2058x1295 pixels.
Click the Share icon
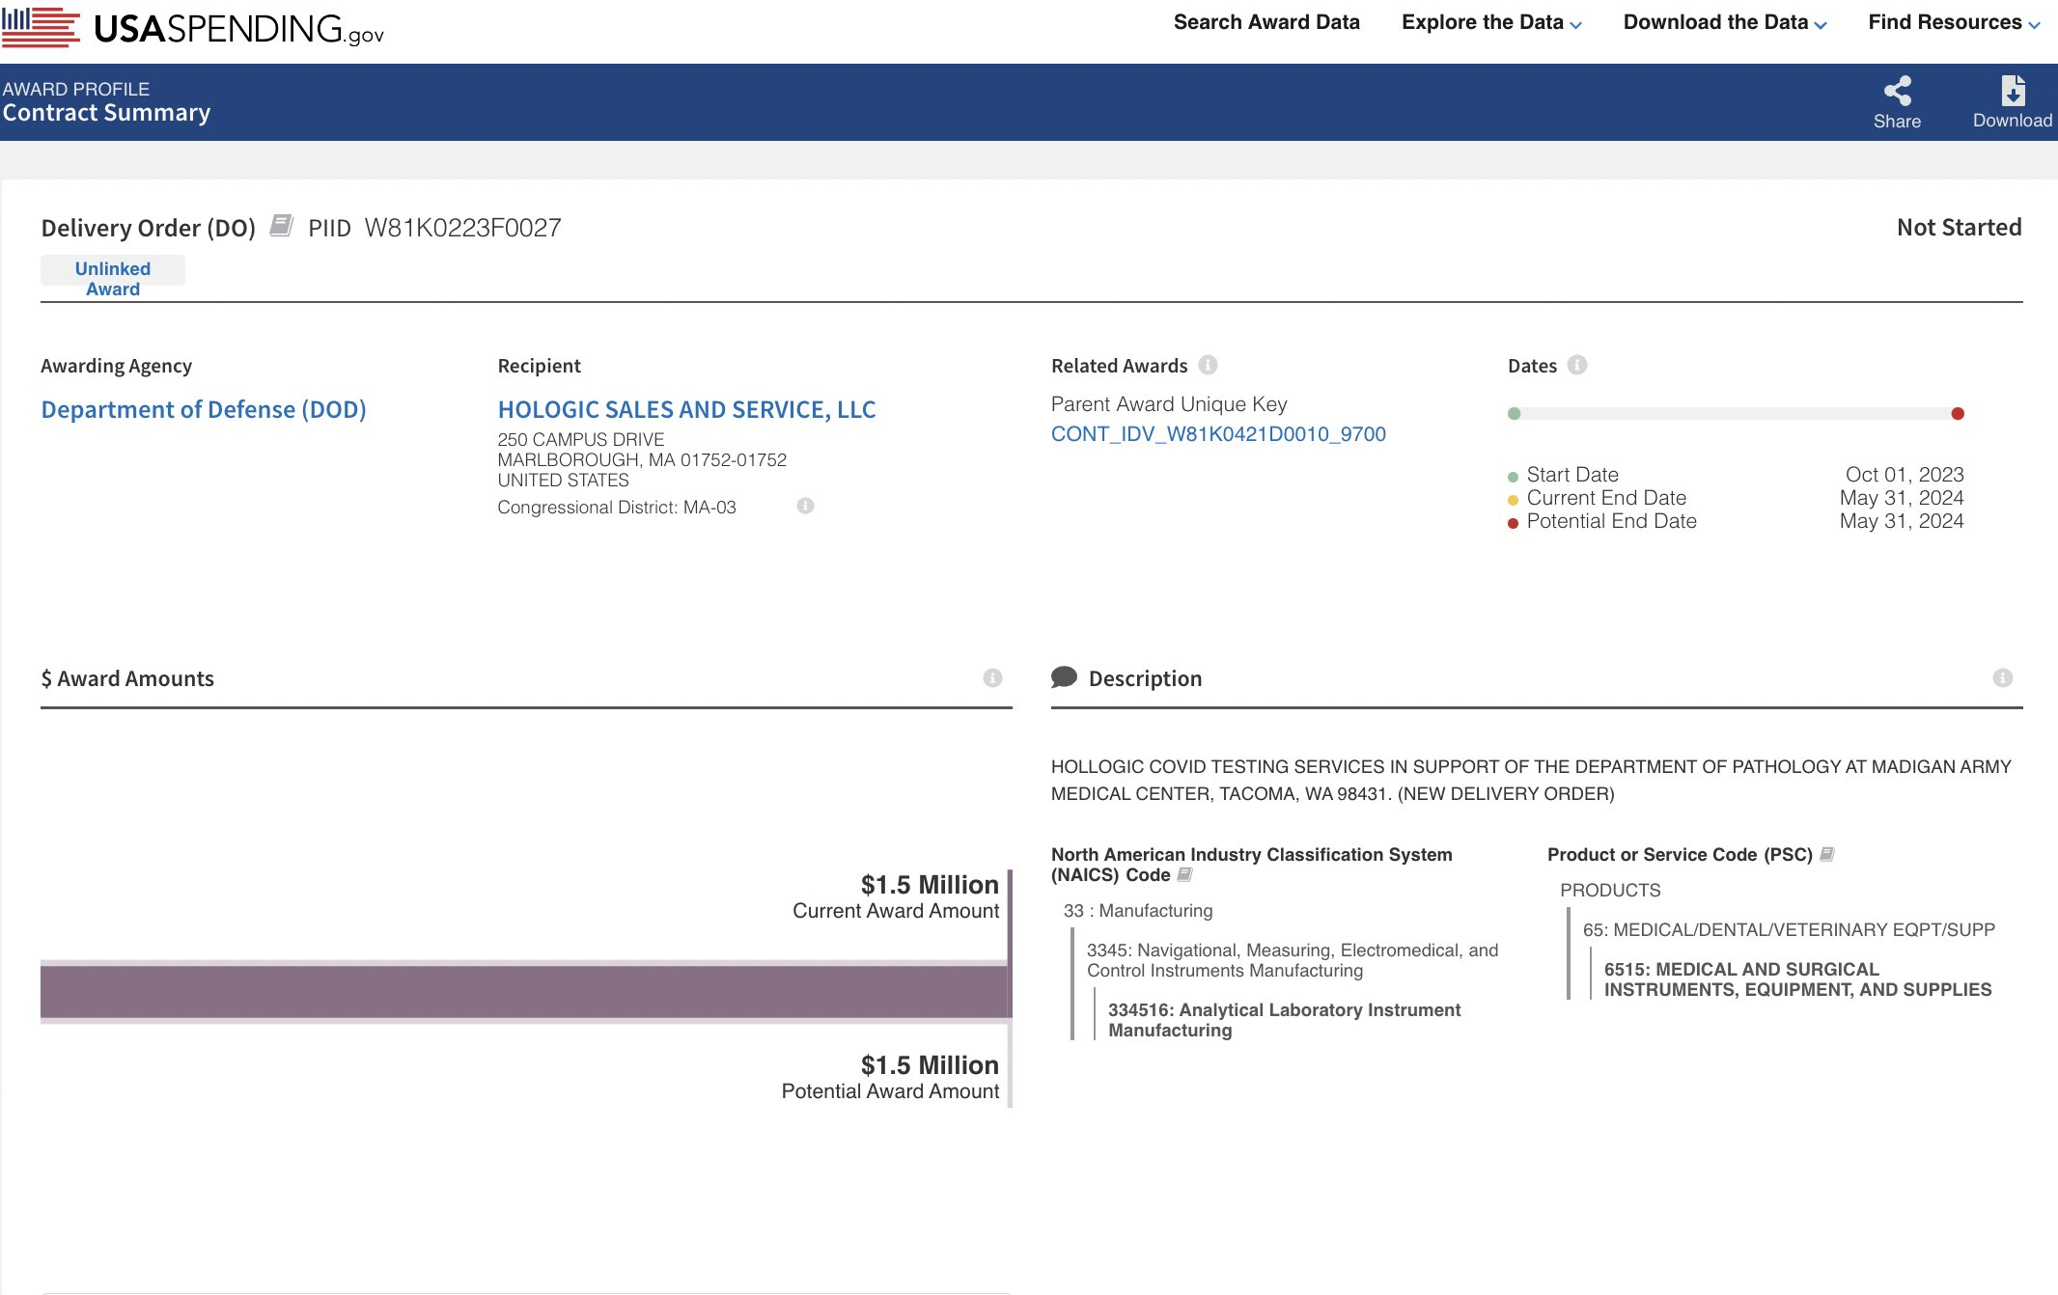[x=1897, y=91]
